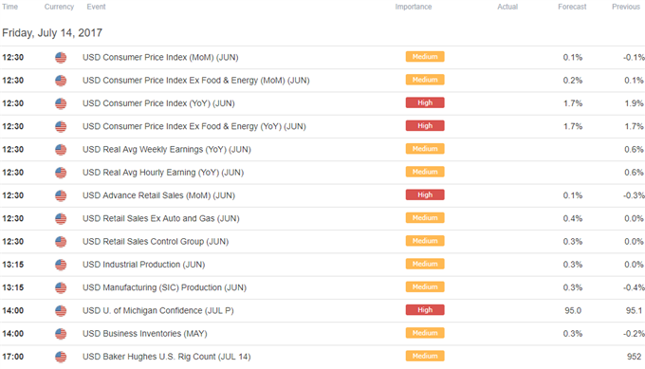Open USD Consumer Price Index (MoM) (JUN) event
The image size is (645, 369).
point(160,58)
